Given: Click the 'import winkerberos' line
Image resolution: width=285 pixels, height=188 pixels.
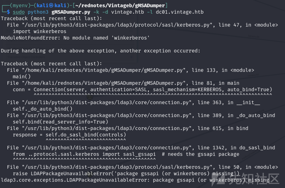Looking at the screenshot, I should (x=40, y=32).
